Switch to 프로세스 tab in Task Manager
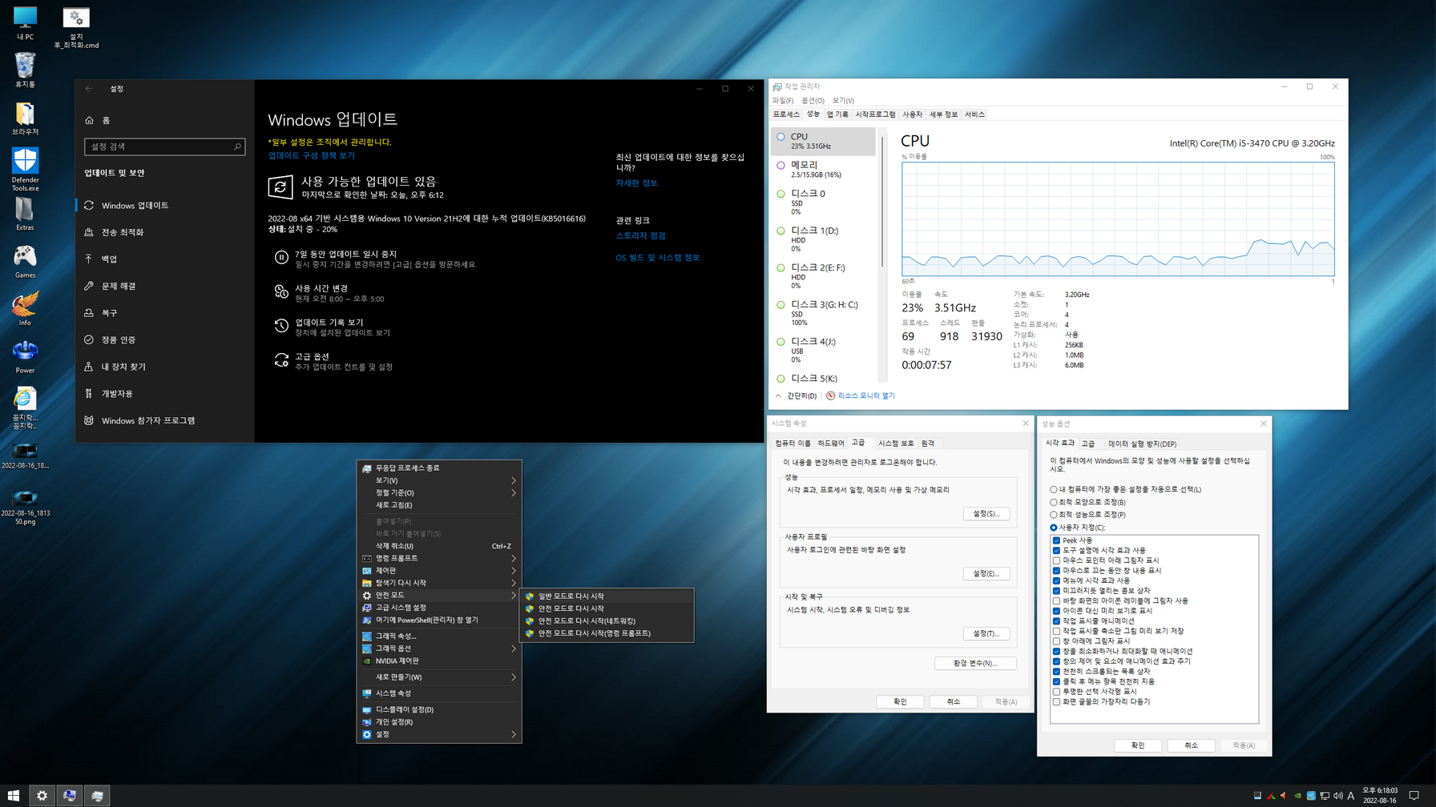The image size is (1436, 807). click(x=785, y=114)
